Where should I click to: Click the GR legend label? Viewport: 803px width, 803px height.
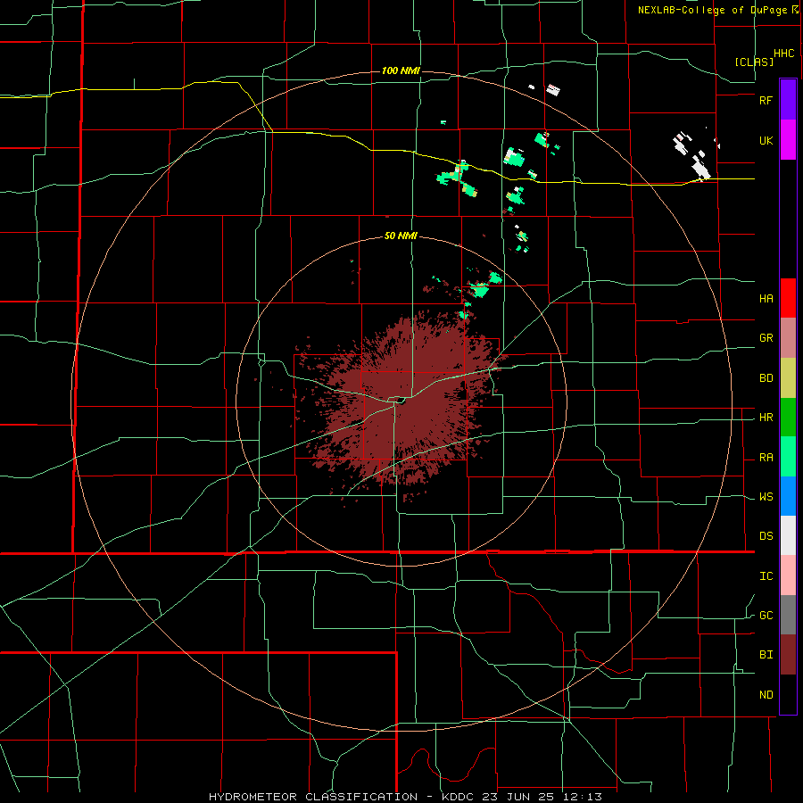coord(766,338)
